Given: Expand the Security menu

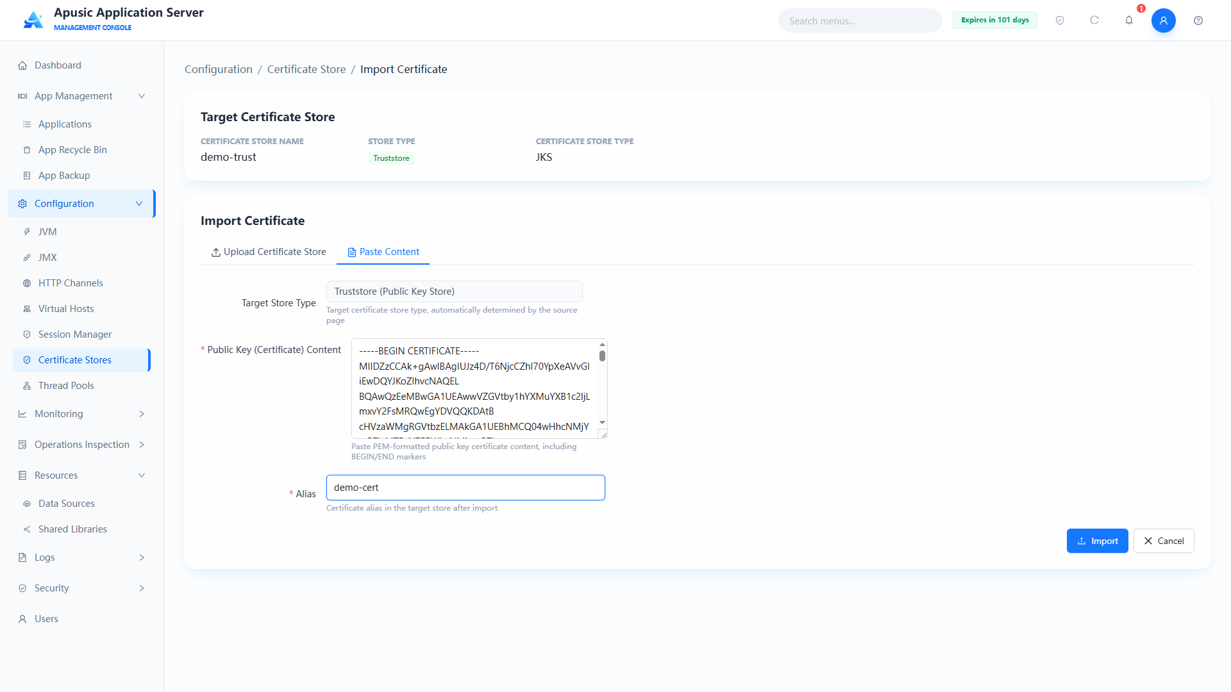Looking at the screenshot, I should (82, 588).
